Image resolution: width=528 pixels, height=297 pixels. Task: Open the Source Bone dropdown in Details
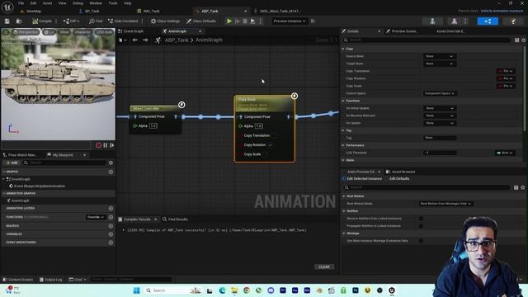[440, 56]
